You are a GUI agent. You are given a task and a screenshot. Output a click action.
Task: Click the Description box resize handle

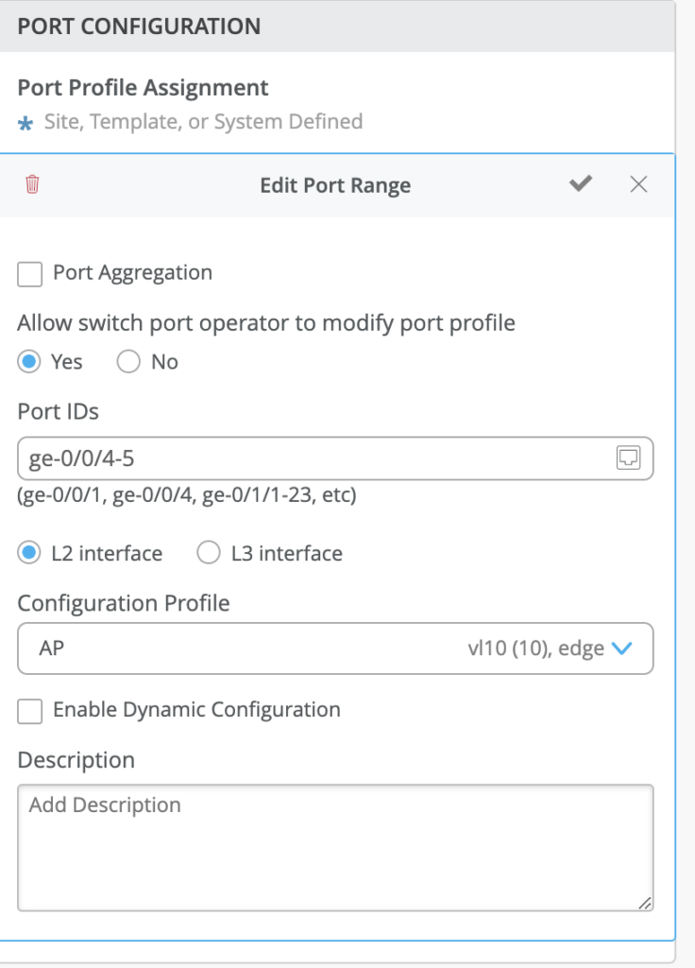click(x=644, y=904)
